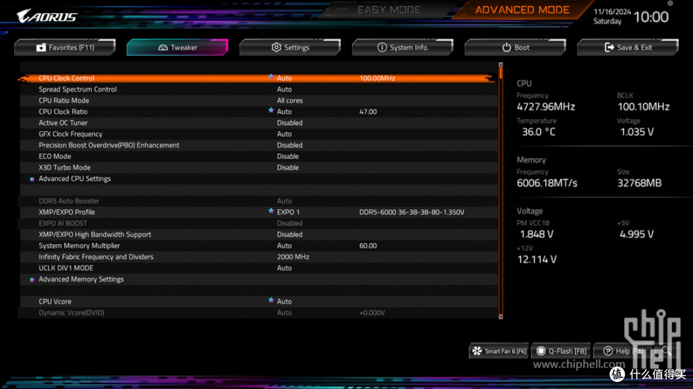Click the 10:00 clock display
This screenshot has width=693, height=389.
[x=651, y=17]
